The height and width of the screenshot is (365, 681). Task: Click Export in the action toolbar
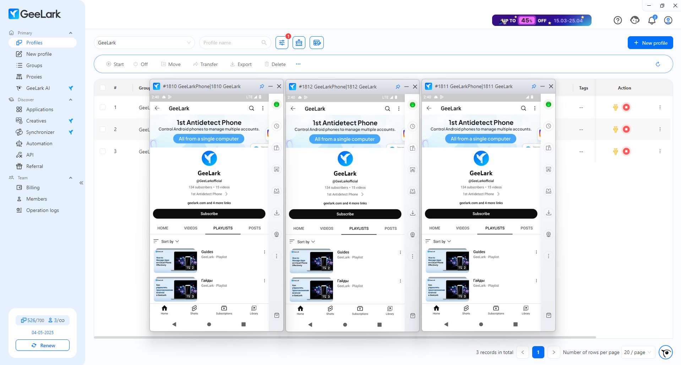241,64
